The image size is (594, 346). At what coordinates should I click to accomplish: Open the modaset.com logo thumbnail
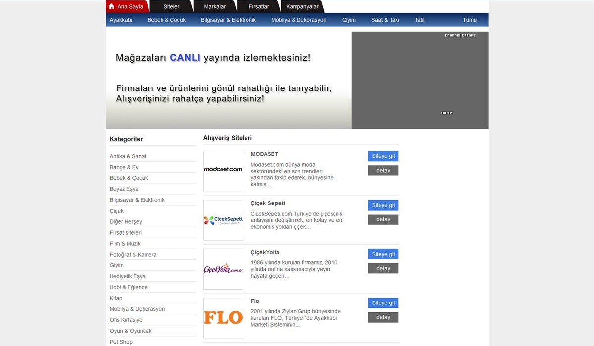[223, 171]
